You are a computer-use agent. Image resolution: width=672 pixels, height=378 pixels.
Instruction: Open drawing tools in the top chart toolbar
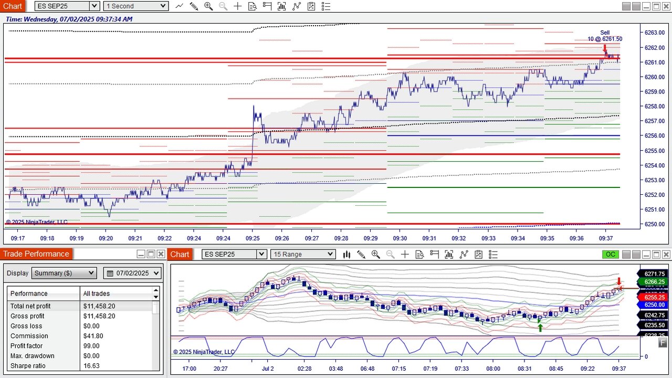194,6
